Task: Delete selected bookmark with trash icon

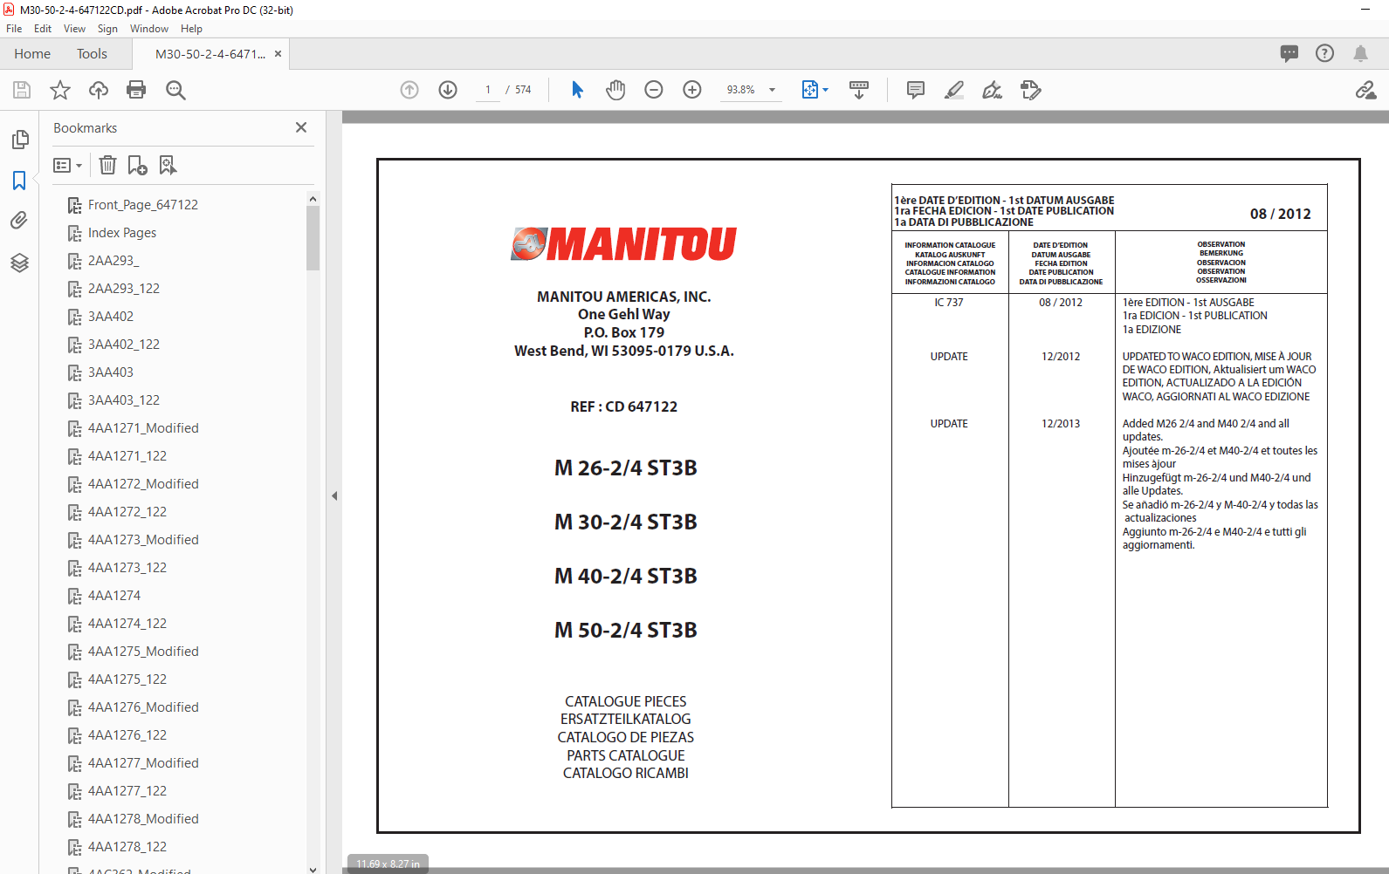Action: 107,165
